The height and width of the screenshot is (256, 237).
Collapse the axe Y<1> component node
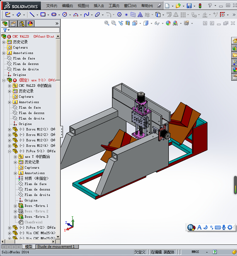[4, 80]
